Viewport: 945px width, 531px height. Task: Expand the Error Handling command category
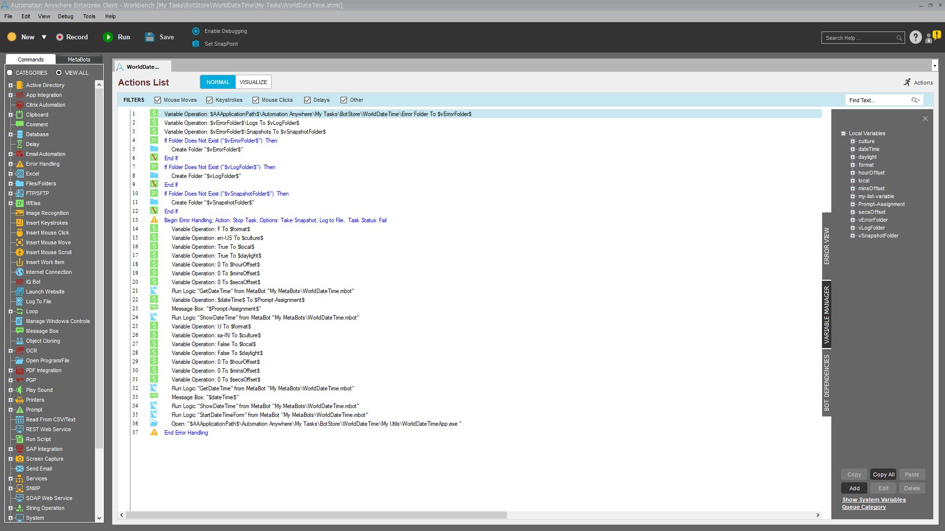tap(10, 164)
